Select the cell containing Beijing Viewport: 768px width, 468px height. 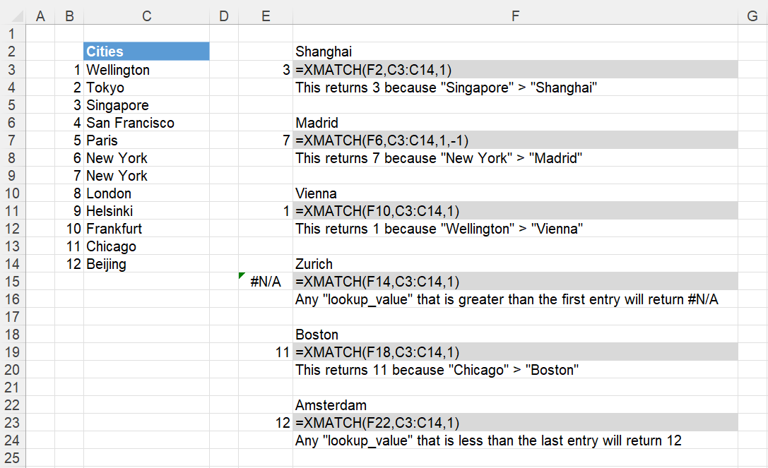coord(146,263)
